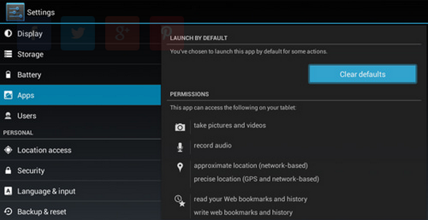The width and height of the screenshot is (428, 220).
Task: Click the Settings app icon in header
Action: pos(16,12)
